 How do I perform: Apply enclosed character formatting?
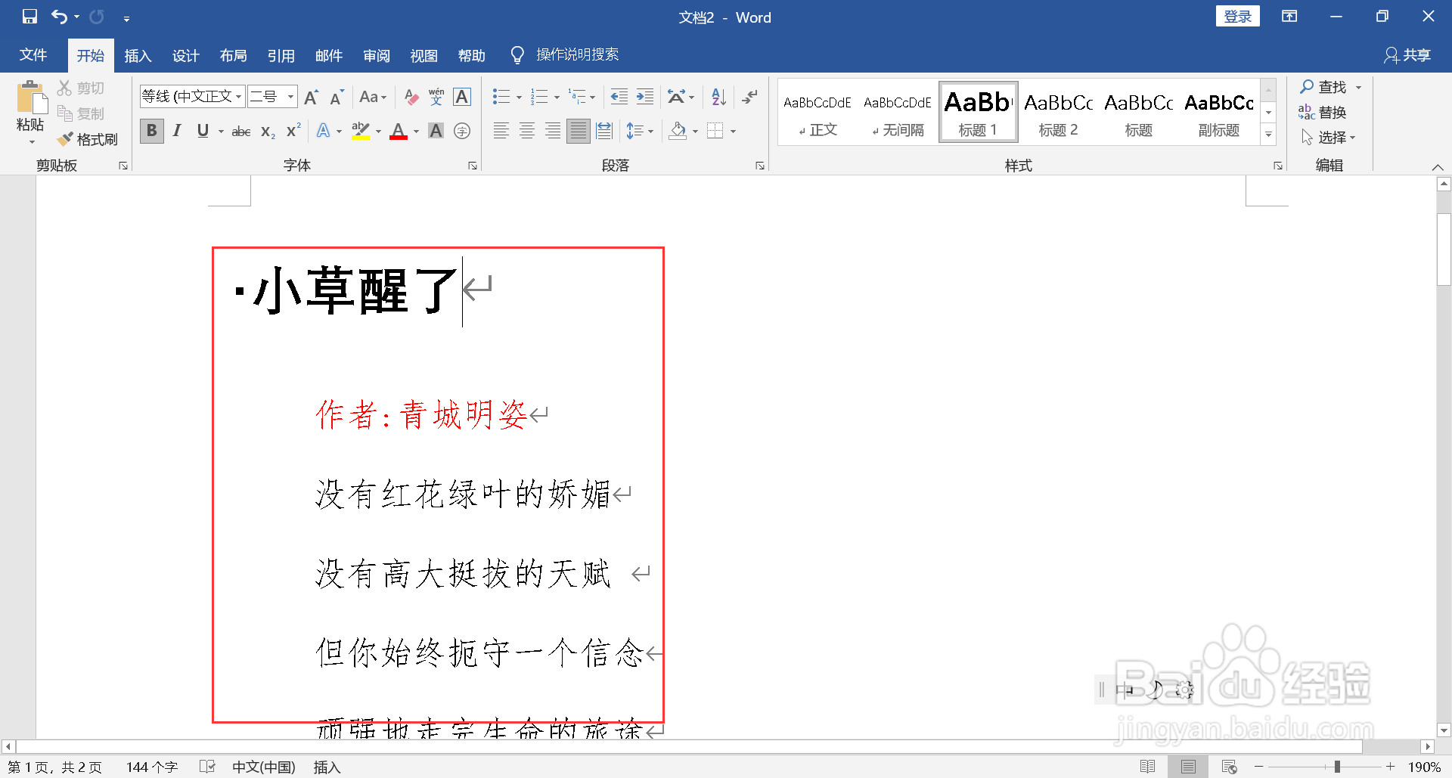pyautogui.click(x=462, y=131)
